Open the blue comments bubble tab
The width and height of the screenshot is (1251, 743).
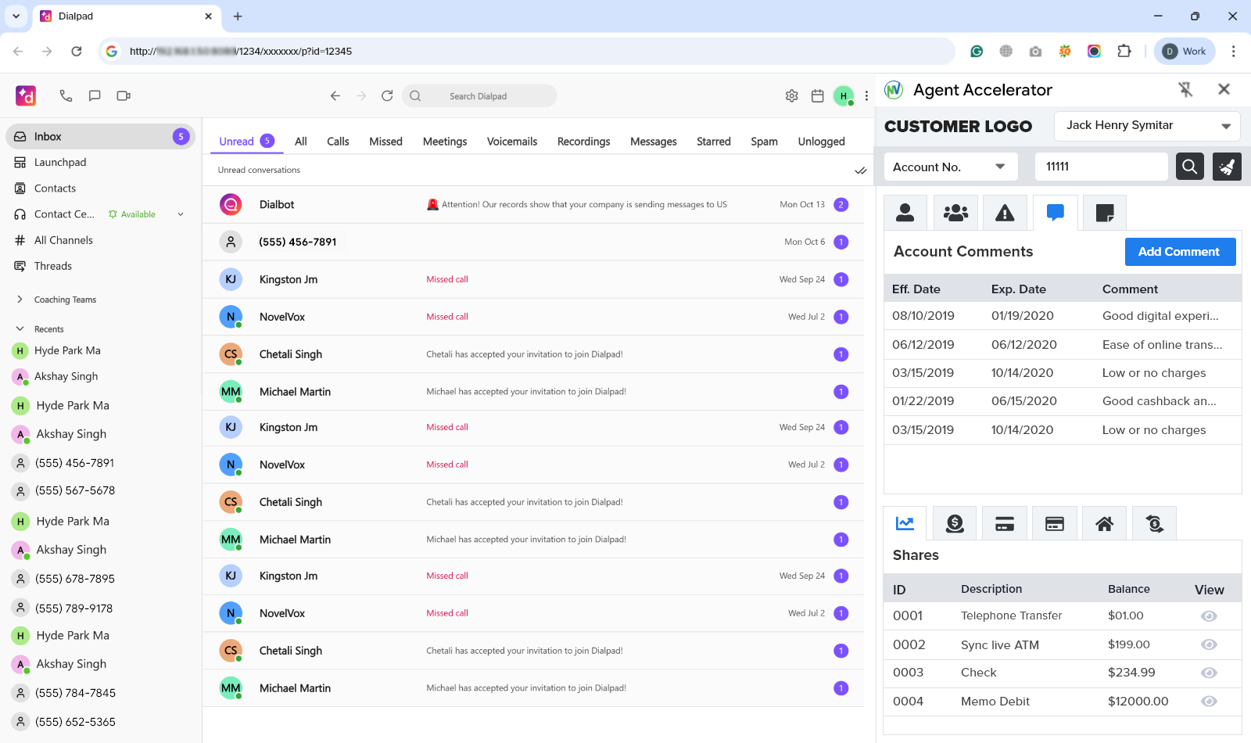pyautogui.click(x=1056, y=213)
